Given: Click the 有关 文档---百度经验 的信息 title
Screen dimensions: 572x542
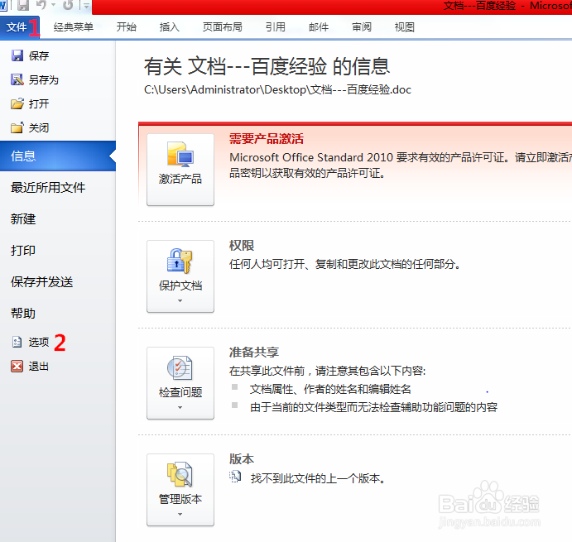Looking at the screenshot, I should [267, 66].
